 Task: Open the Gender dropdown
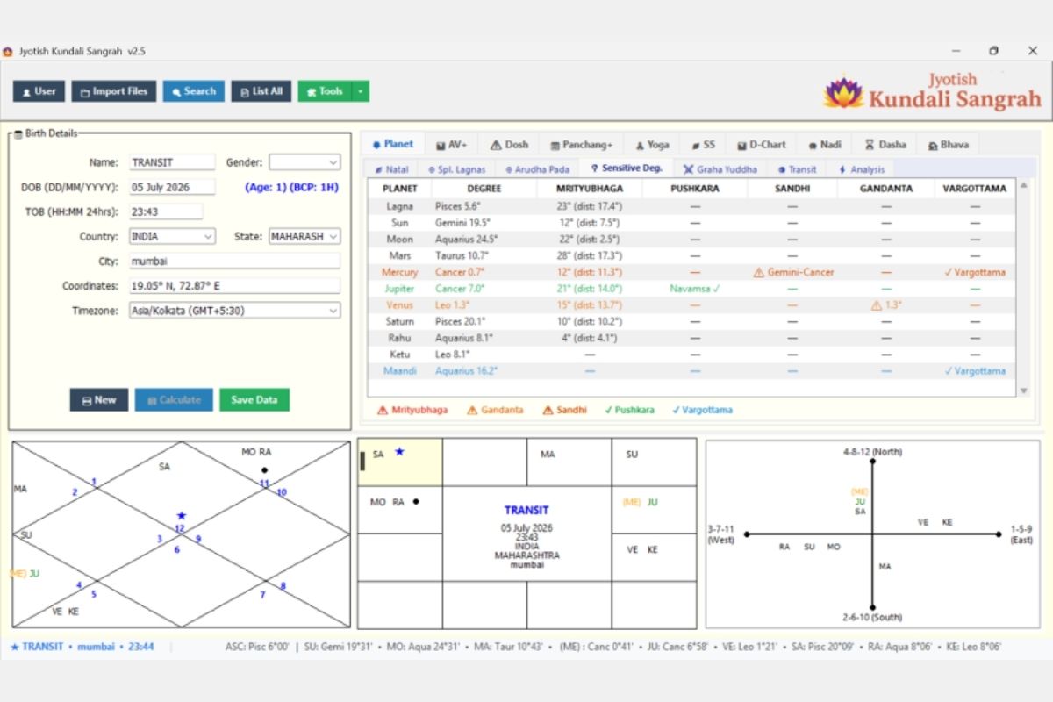coord(304,162)
